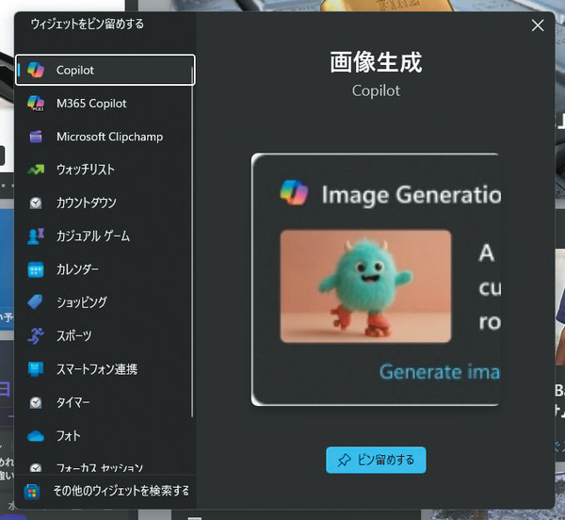The image size is (565, 520).
Task: Close the pin widget dialog
Action: tap(538, 25)
